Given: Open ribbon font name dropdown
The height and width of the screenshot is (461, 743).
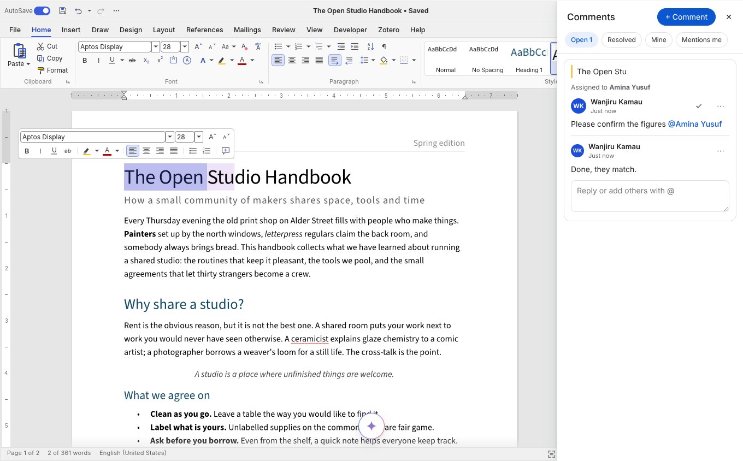Looking at the screenshot, I should click(x=156, y=47).
